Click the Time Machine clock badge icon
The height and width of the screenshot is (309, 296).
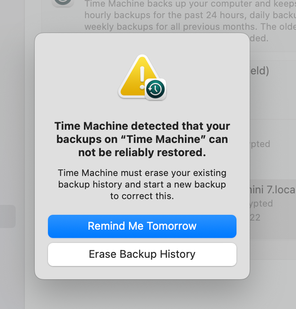pos(155,89)
